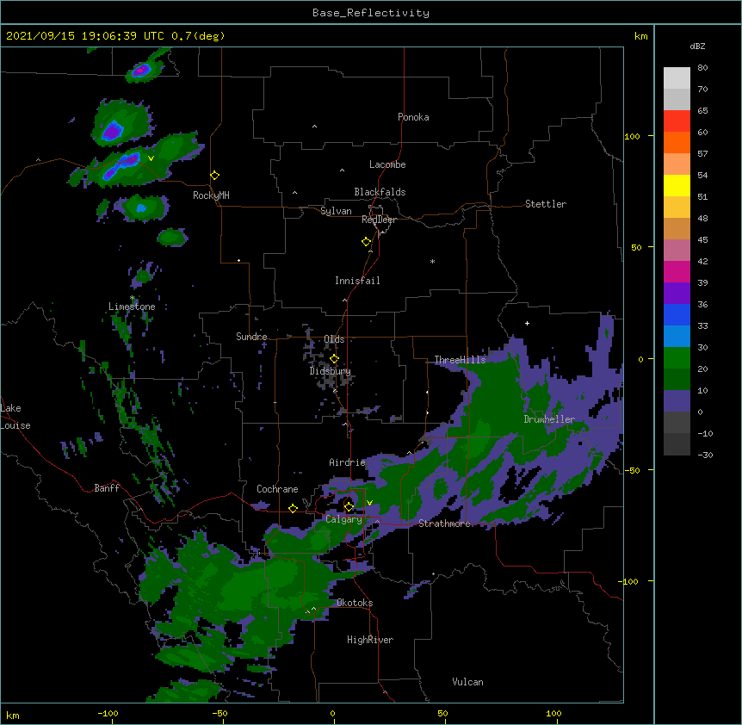Click the Stettler town label

545,204
